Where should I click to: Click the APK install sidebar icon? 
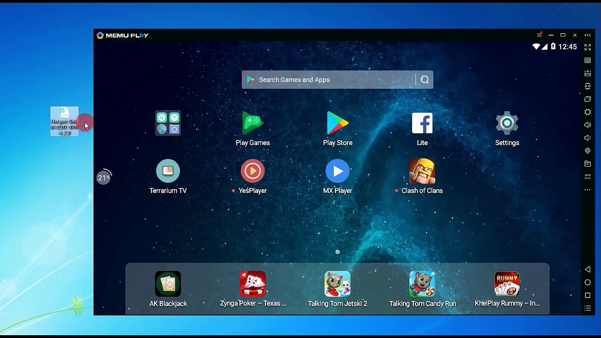[587, 73]
